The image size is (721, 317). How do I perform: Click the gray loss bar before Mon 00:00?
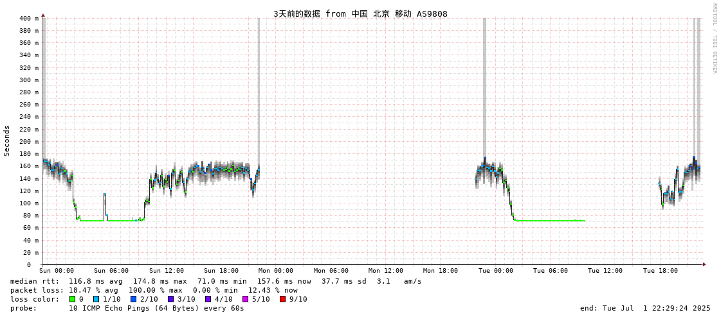259,92
